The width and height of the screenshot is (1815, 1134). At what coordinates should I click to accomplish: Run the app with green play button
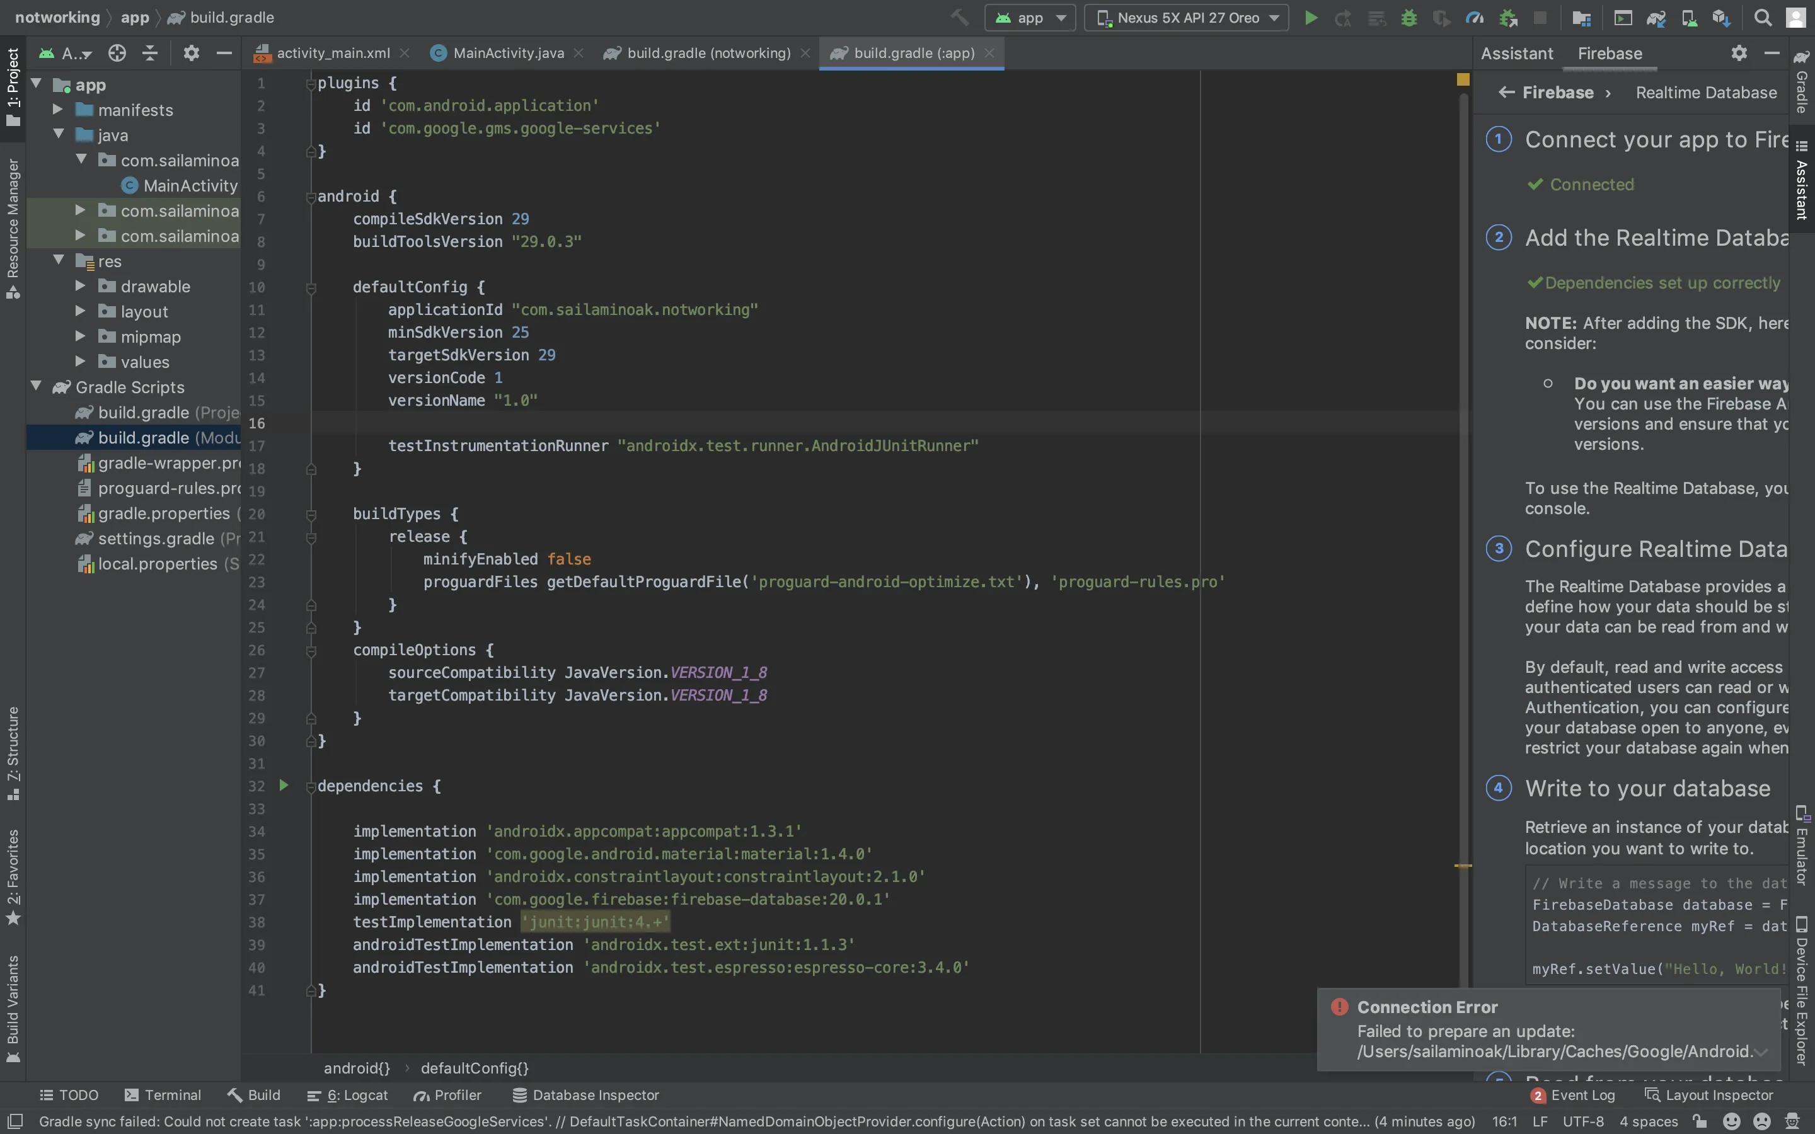[x=1310, y=18]
